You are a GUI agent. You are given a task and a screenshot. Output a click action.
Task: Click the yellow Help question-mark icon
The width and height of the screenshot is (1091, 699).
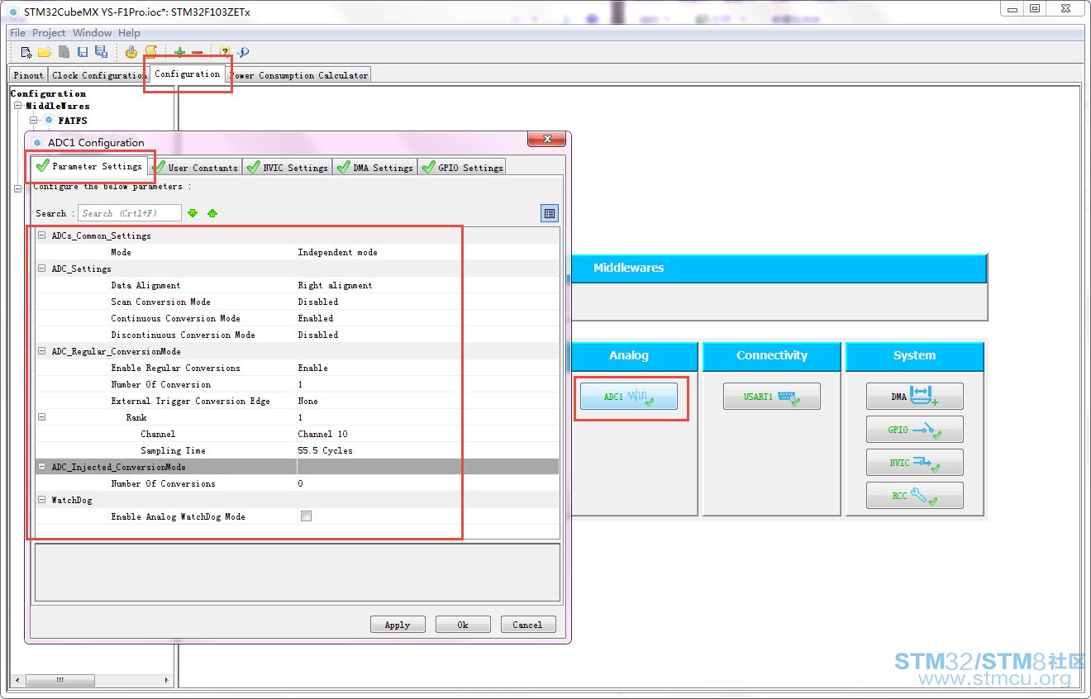click(224, 52)
